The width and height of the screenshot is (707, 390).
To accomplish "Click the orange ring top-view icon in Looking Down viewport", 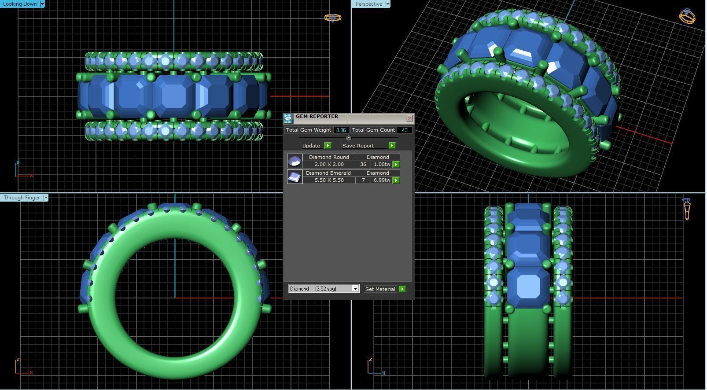I will 332,18.
